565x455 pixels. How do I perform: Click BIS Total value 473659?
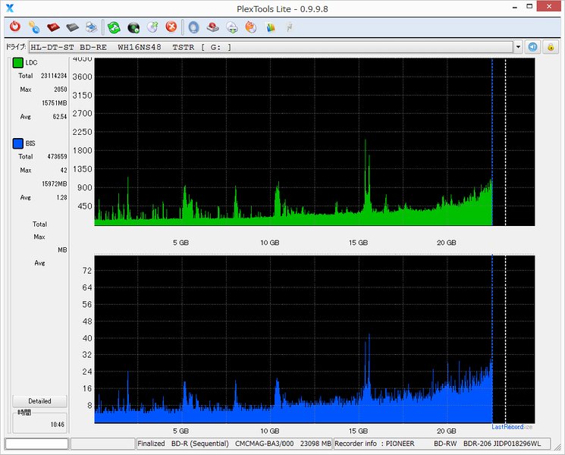(x=58, y=156)
